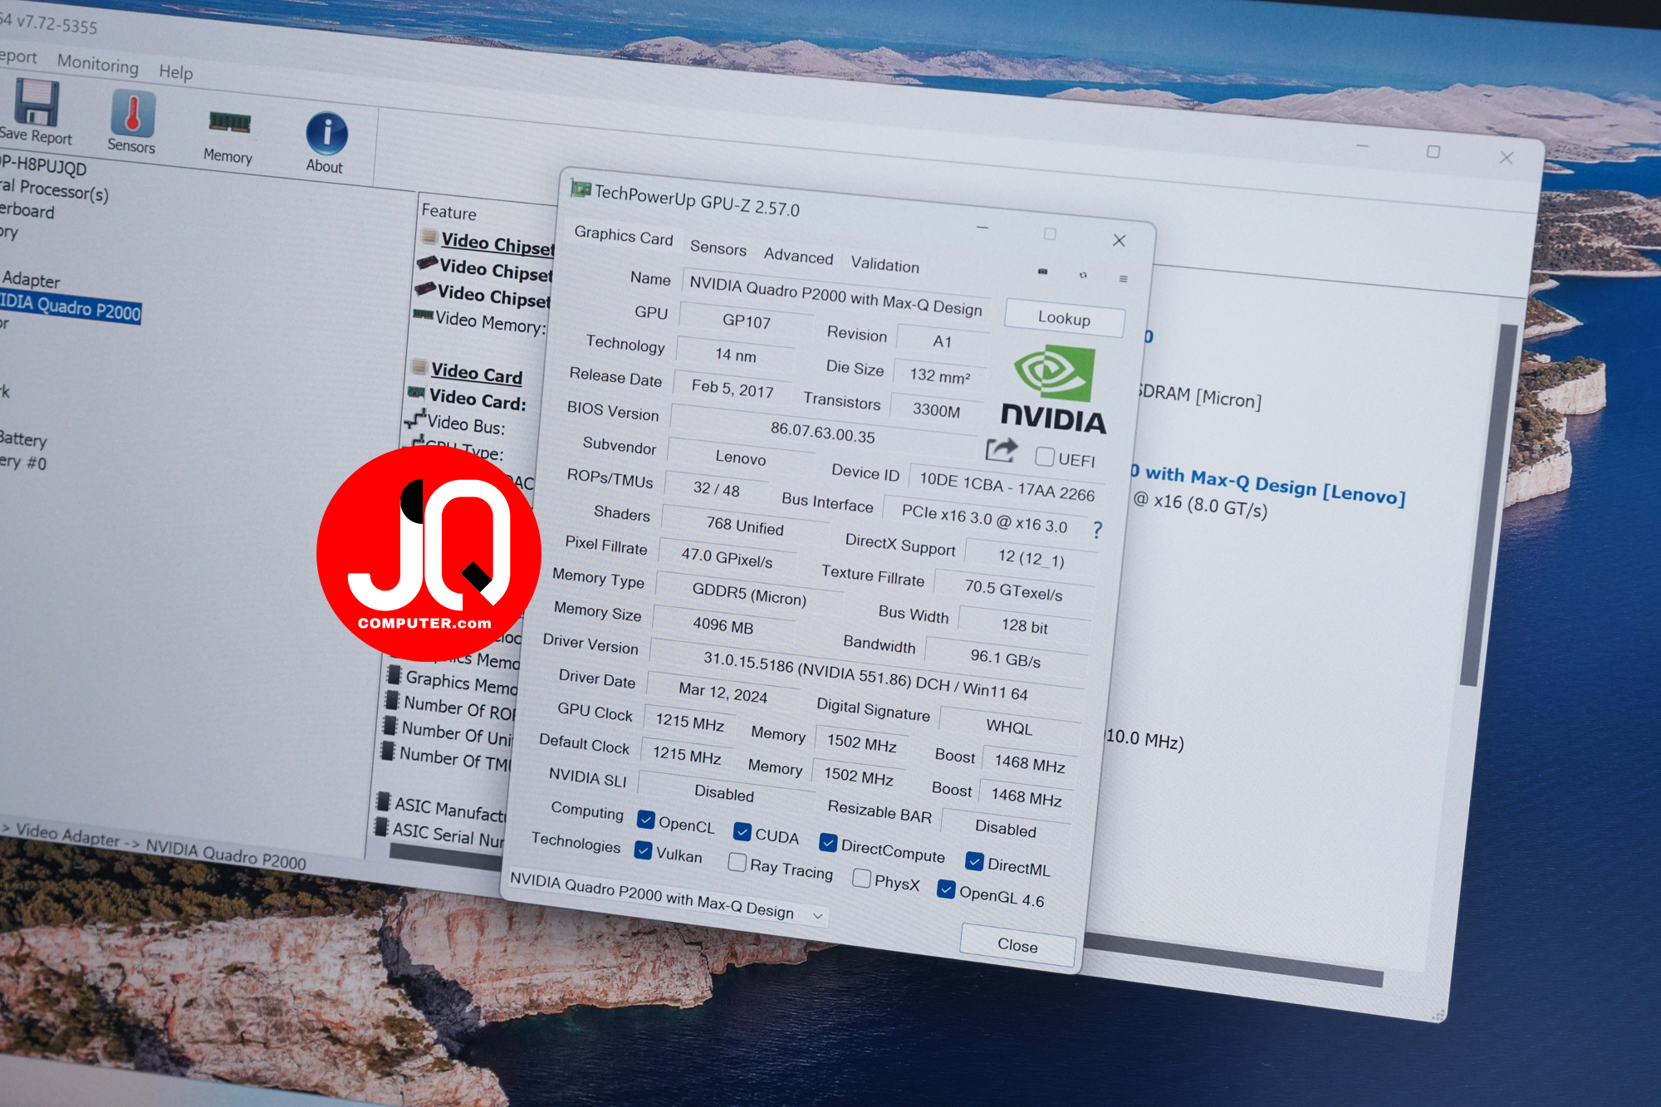The height and width of the screenshot is (1107, 1661).
Task: Toggle the UEFI checkbox
Action: coord(1045,456)
